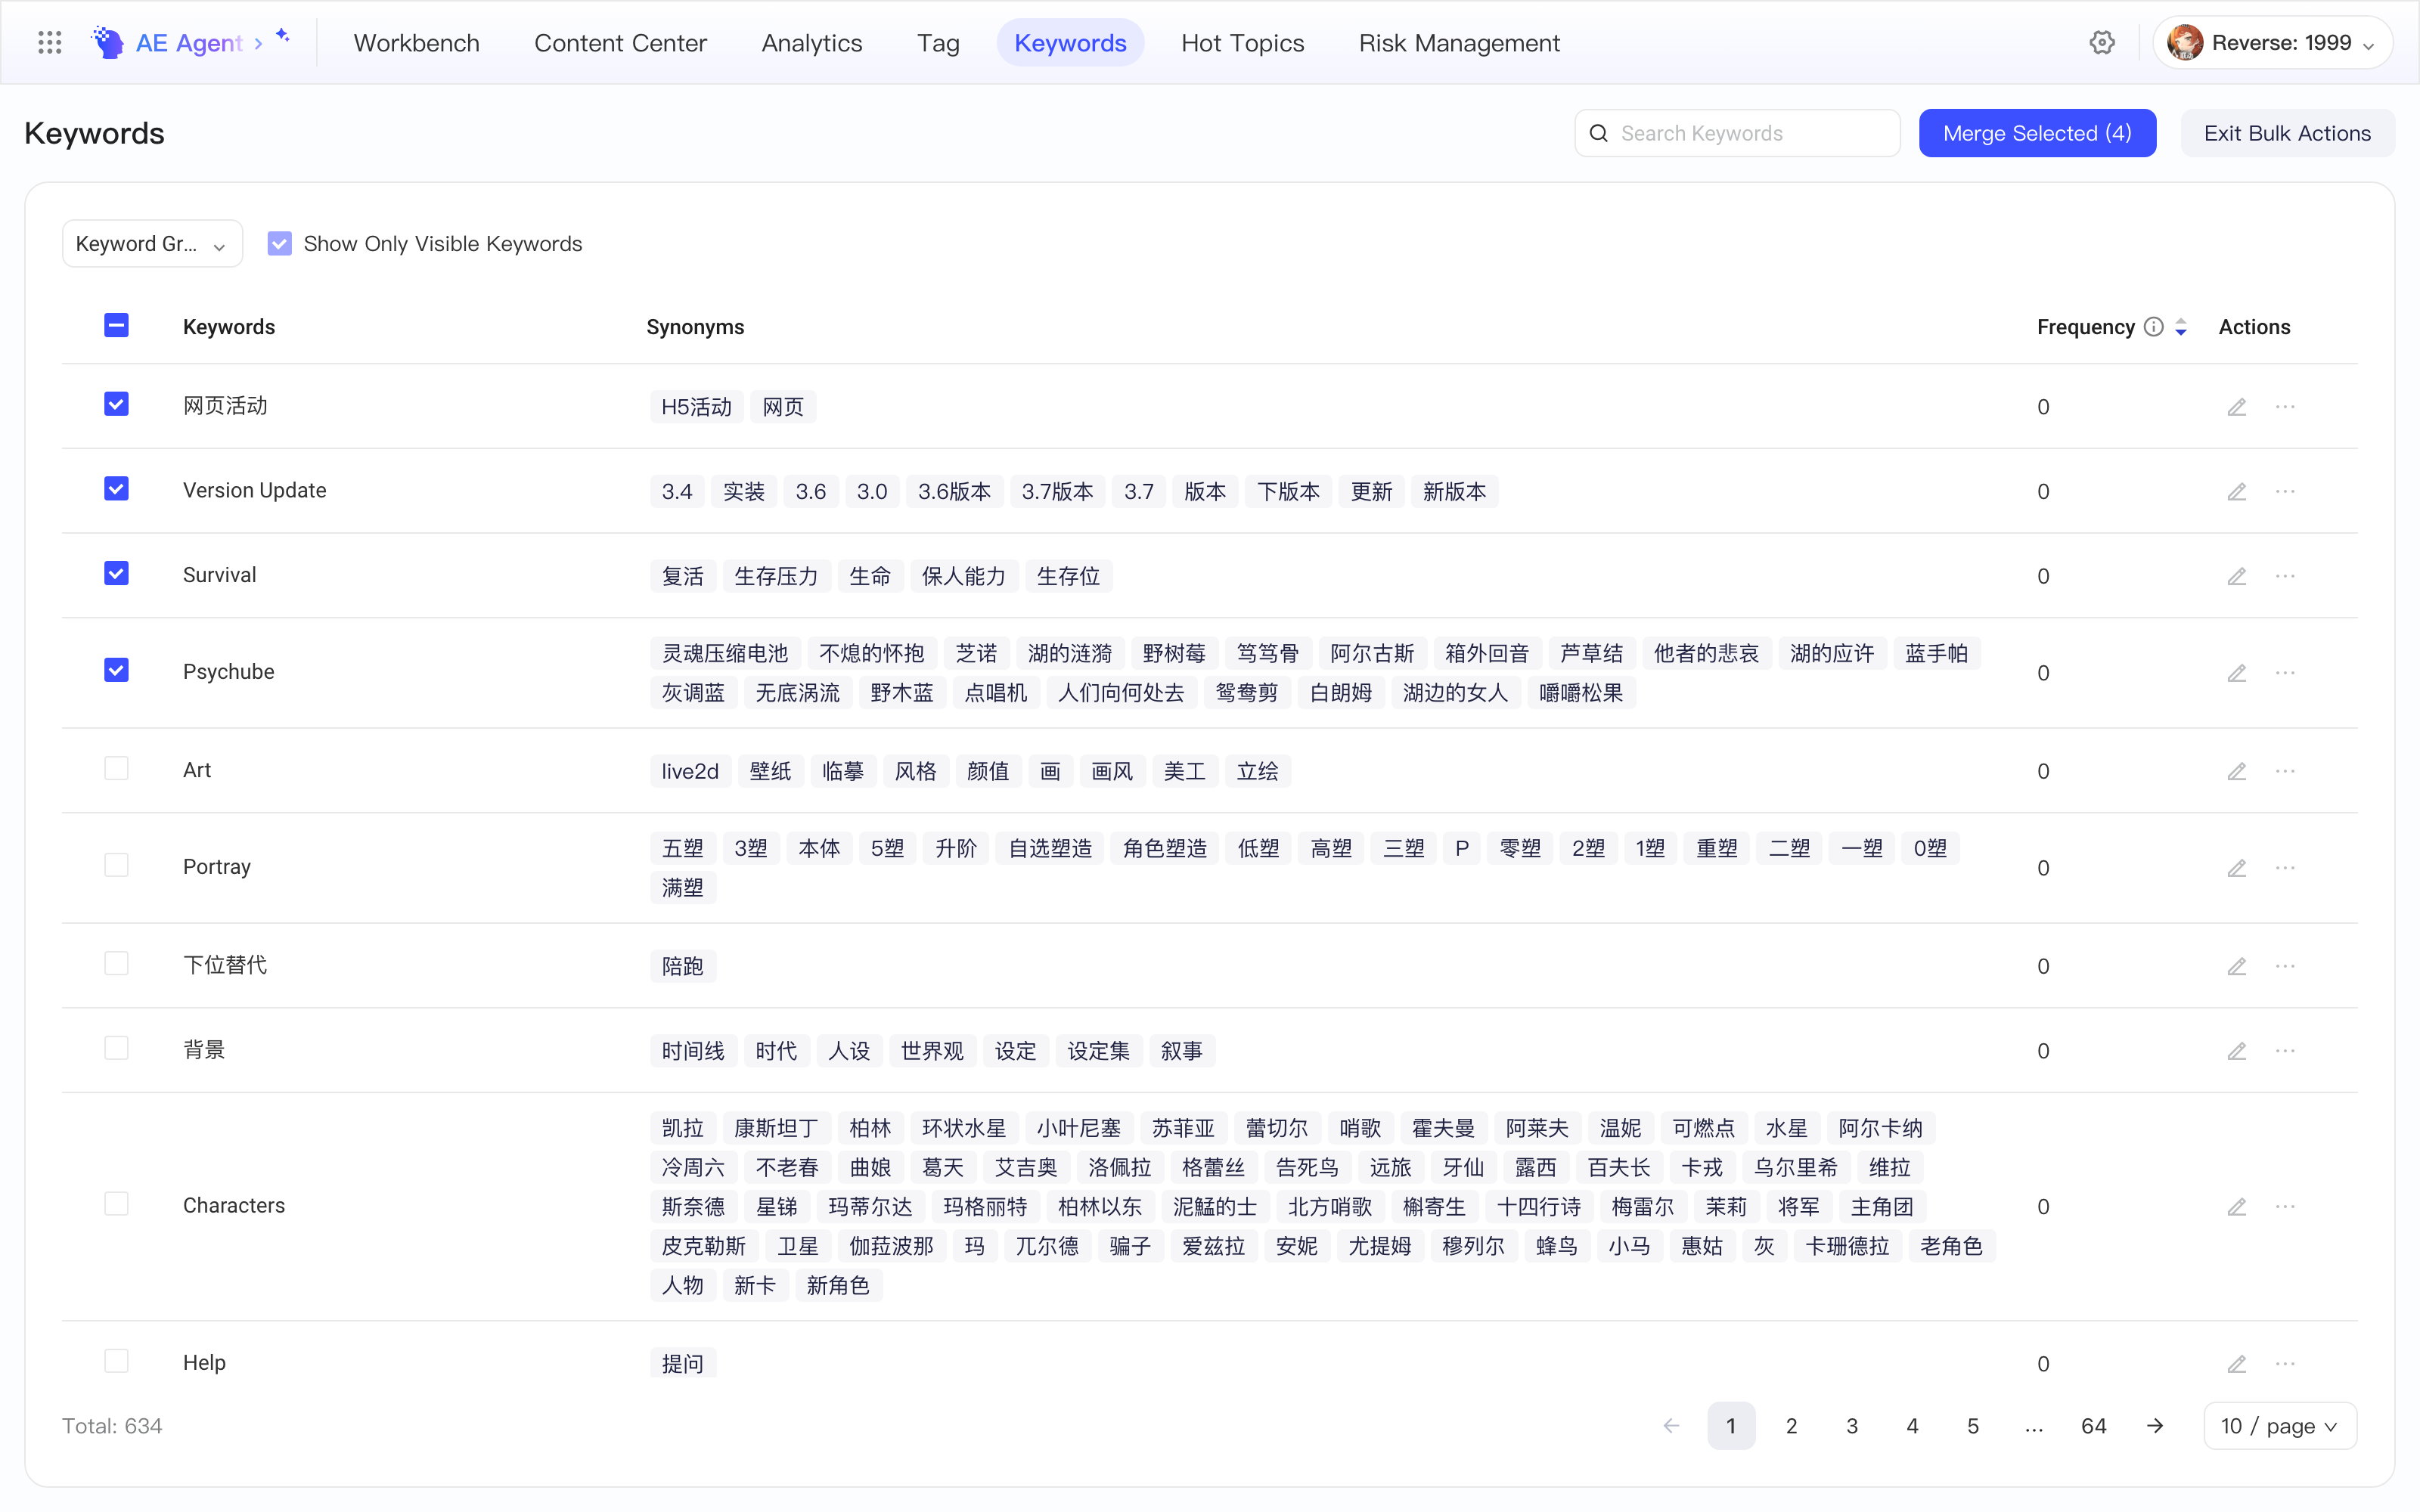Go to next page arrow
This screenshot has width=2420, height=1512.
pos(2155,1426)
